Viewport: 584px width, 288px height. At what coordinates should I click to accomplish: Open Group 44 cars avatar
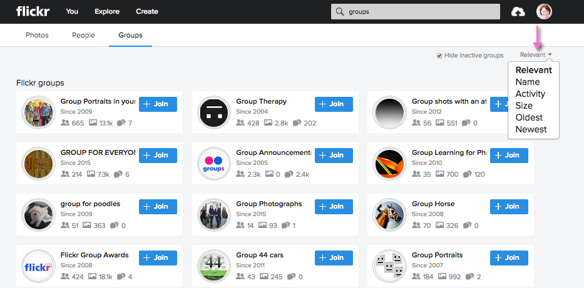click(214, 266)
